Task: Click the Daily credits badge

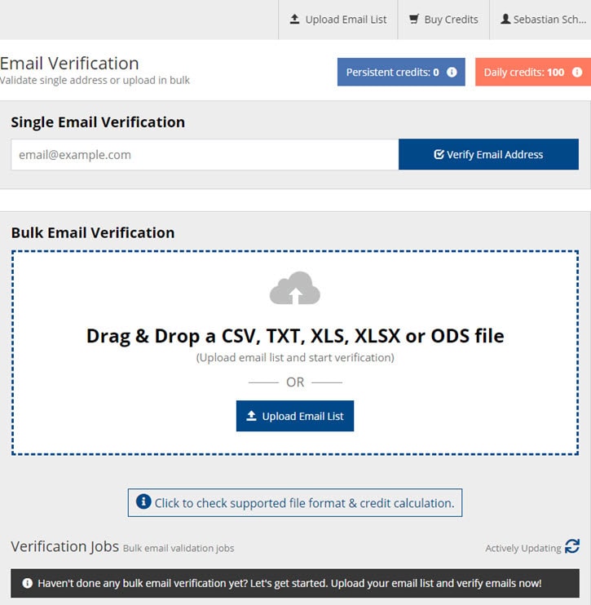Action: pyautogui.click(x=524, y=73)
